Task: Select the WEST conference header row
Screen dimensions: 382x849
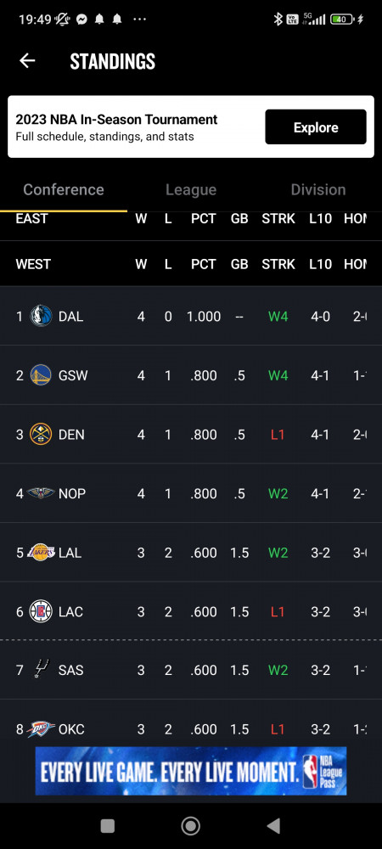Action: point(191,264)
